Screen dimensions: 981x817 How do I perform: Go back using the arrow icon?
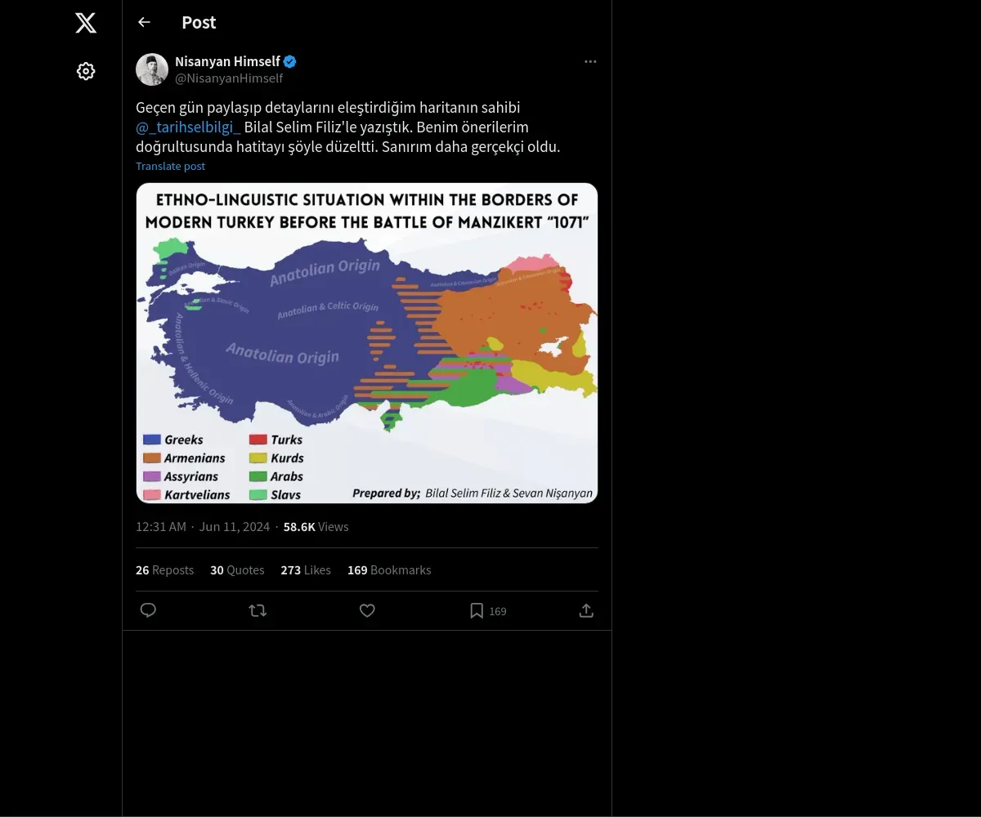pos(144,22)
